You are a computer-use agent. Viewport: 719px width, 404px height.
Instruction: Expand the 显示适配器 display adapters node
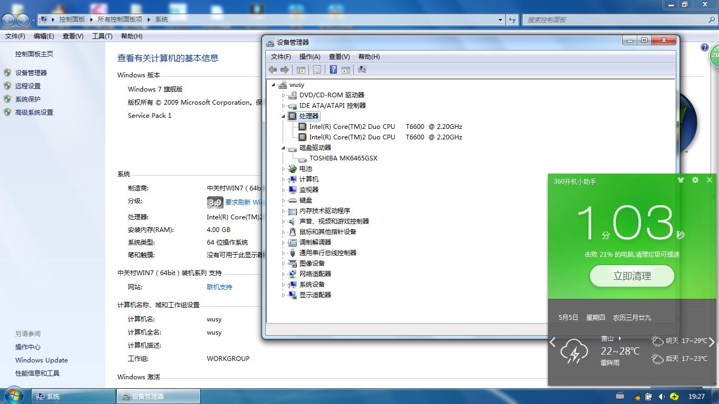click(283, 295)
